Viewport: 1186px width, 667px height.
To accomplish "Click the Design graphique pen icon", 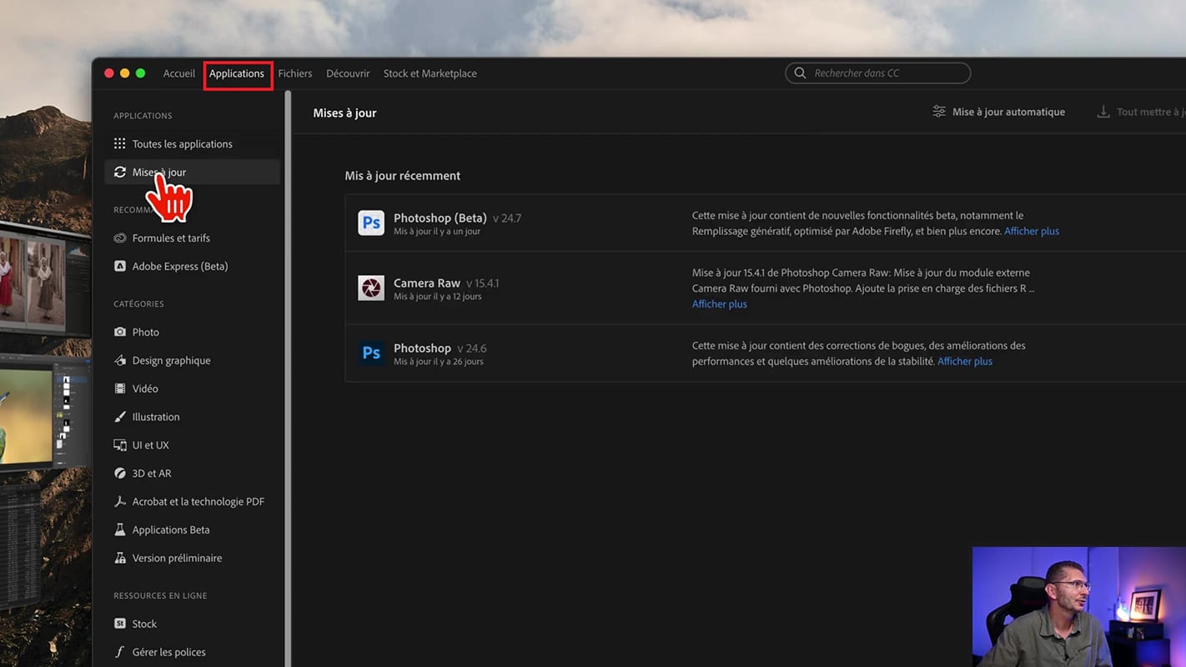I will point(120,360).
